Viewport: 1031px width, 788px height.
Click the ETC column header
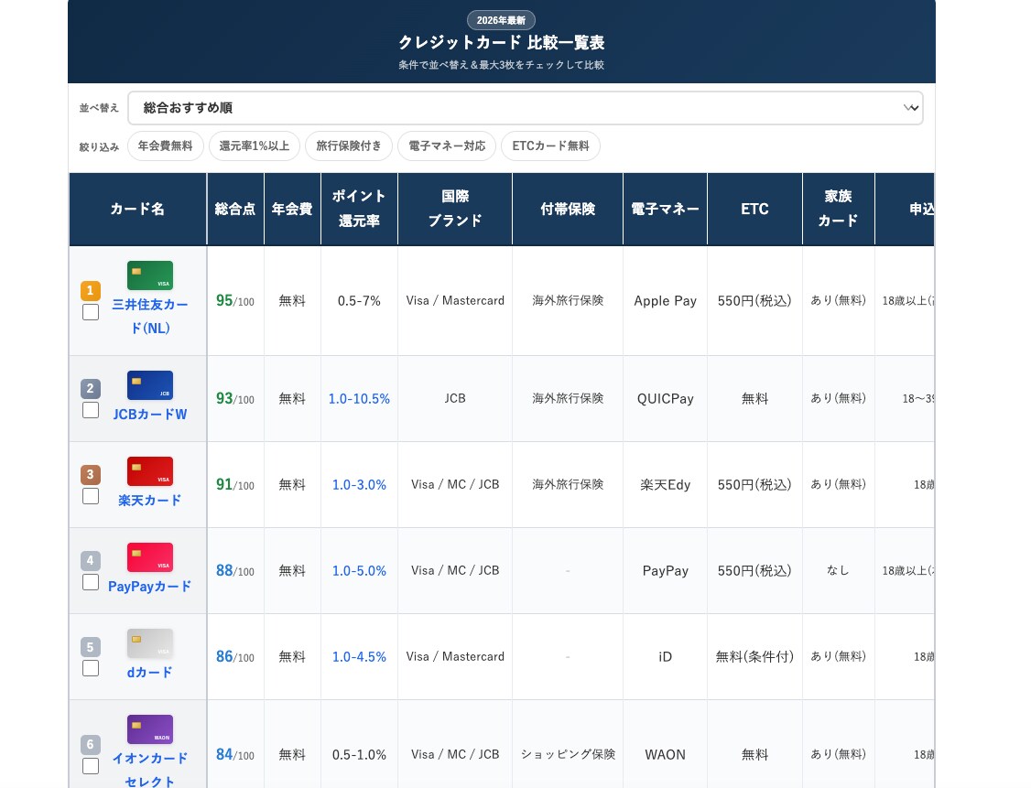point(754,209)
